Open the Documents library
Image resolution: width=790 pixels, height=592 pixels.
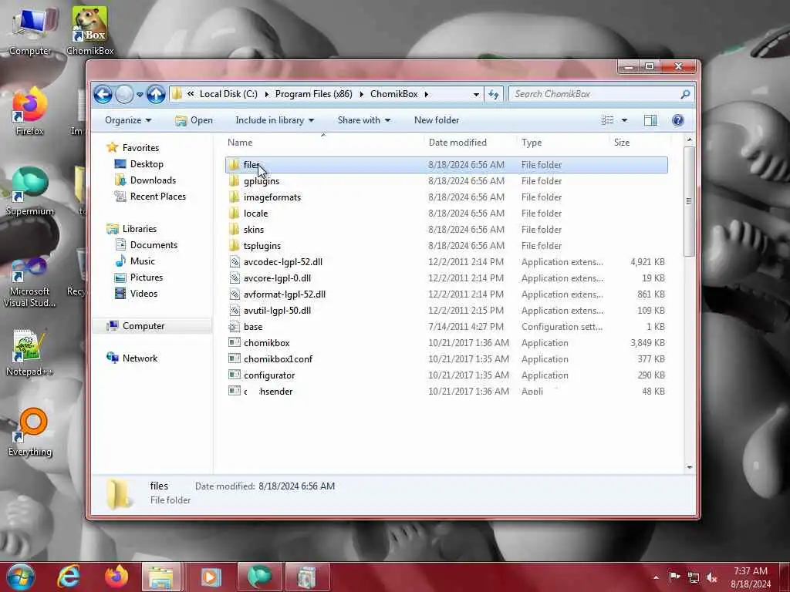pos(146,244)
